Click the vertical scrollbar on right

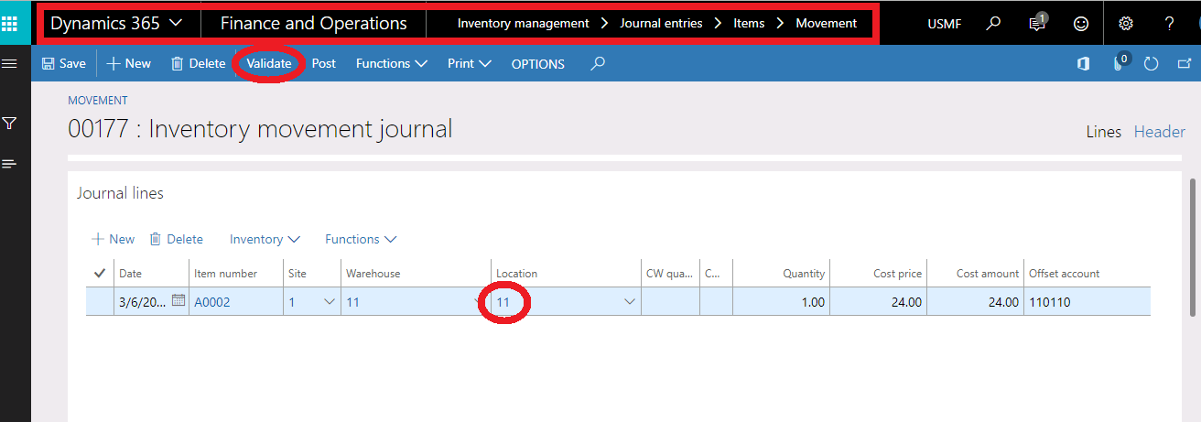[1192, 247]
